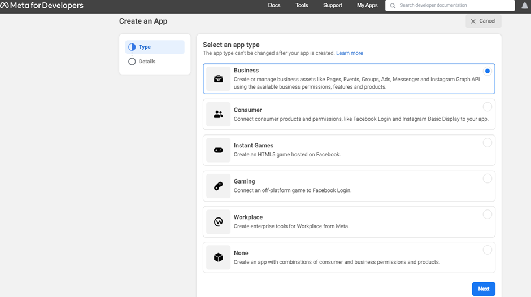This screenshot has width=531, height=297.
Task: Click the Meta for Developers logo
Action: (x=42, y=6)
